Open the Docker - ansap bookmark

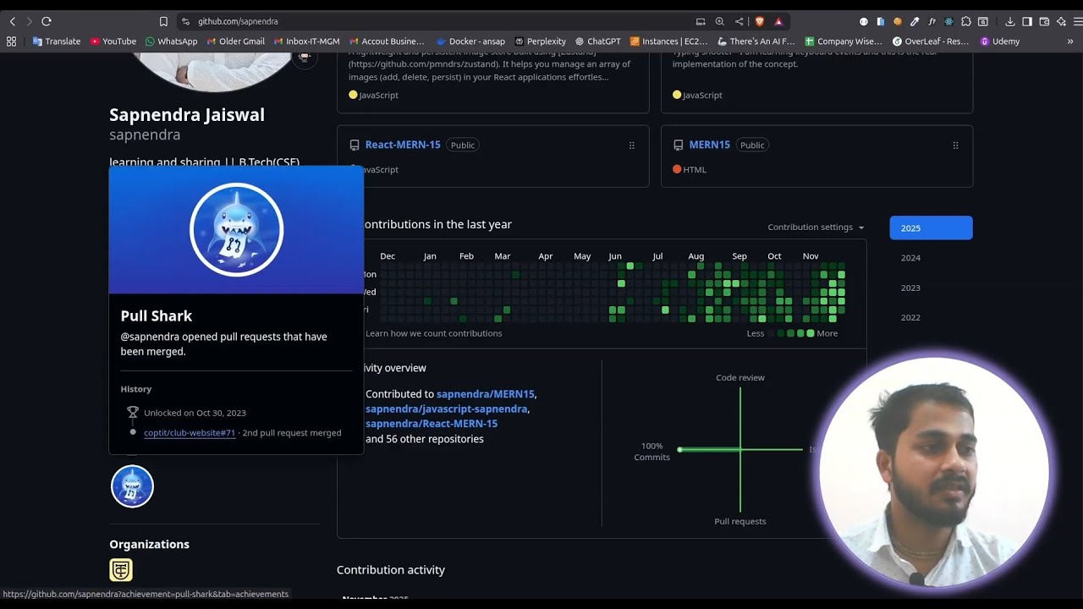click(470, 41)
